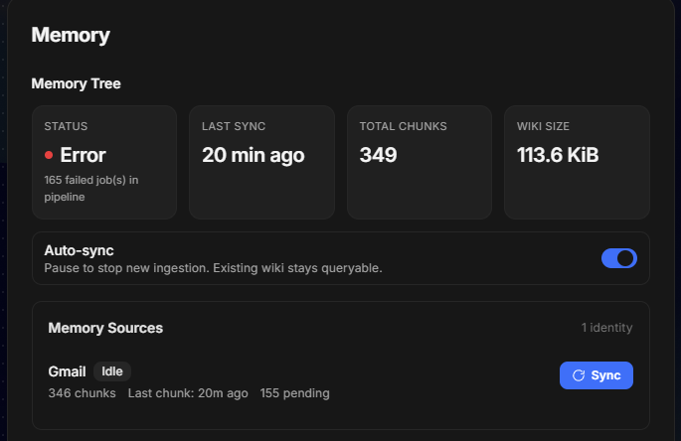Click the Memory Tree heading
The width and height of the screenshot is (681, 441).
76,83
